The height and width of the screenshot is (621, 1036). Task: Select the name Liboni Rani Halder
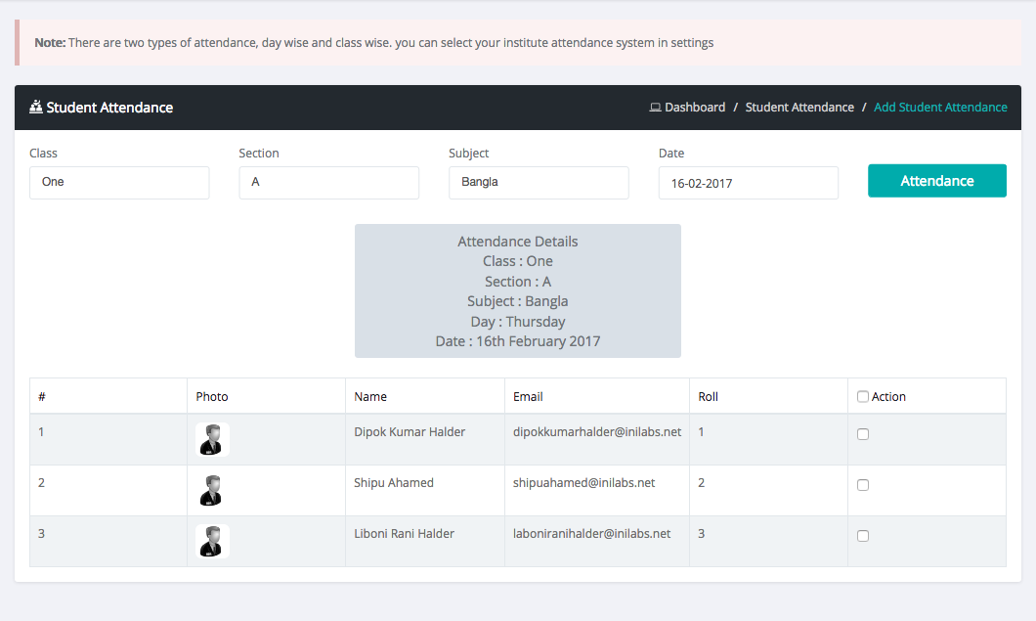[404, 534]
